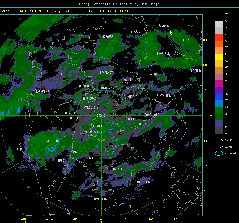Select the bright green 30 dBZ swatch
Screen dimensions: 239x223
click(219, 110)
